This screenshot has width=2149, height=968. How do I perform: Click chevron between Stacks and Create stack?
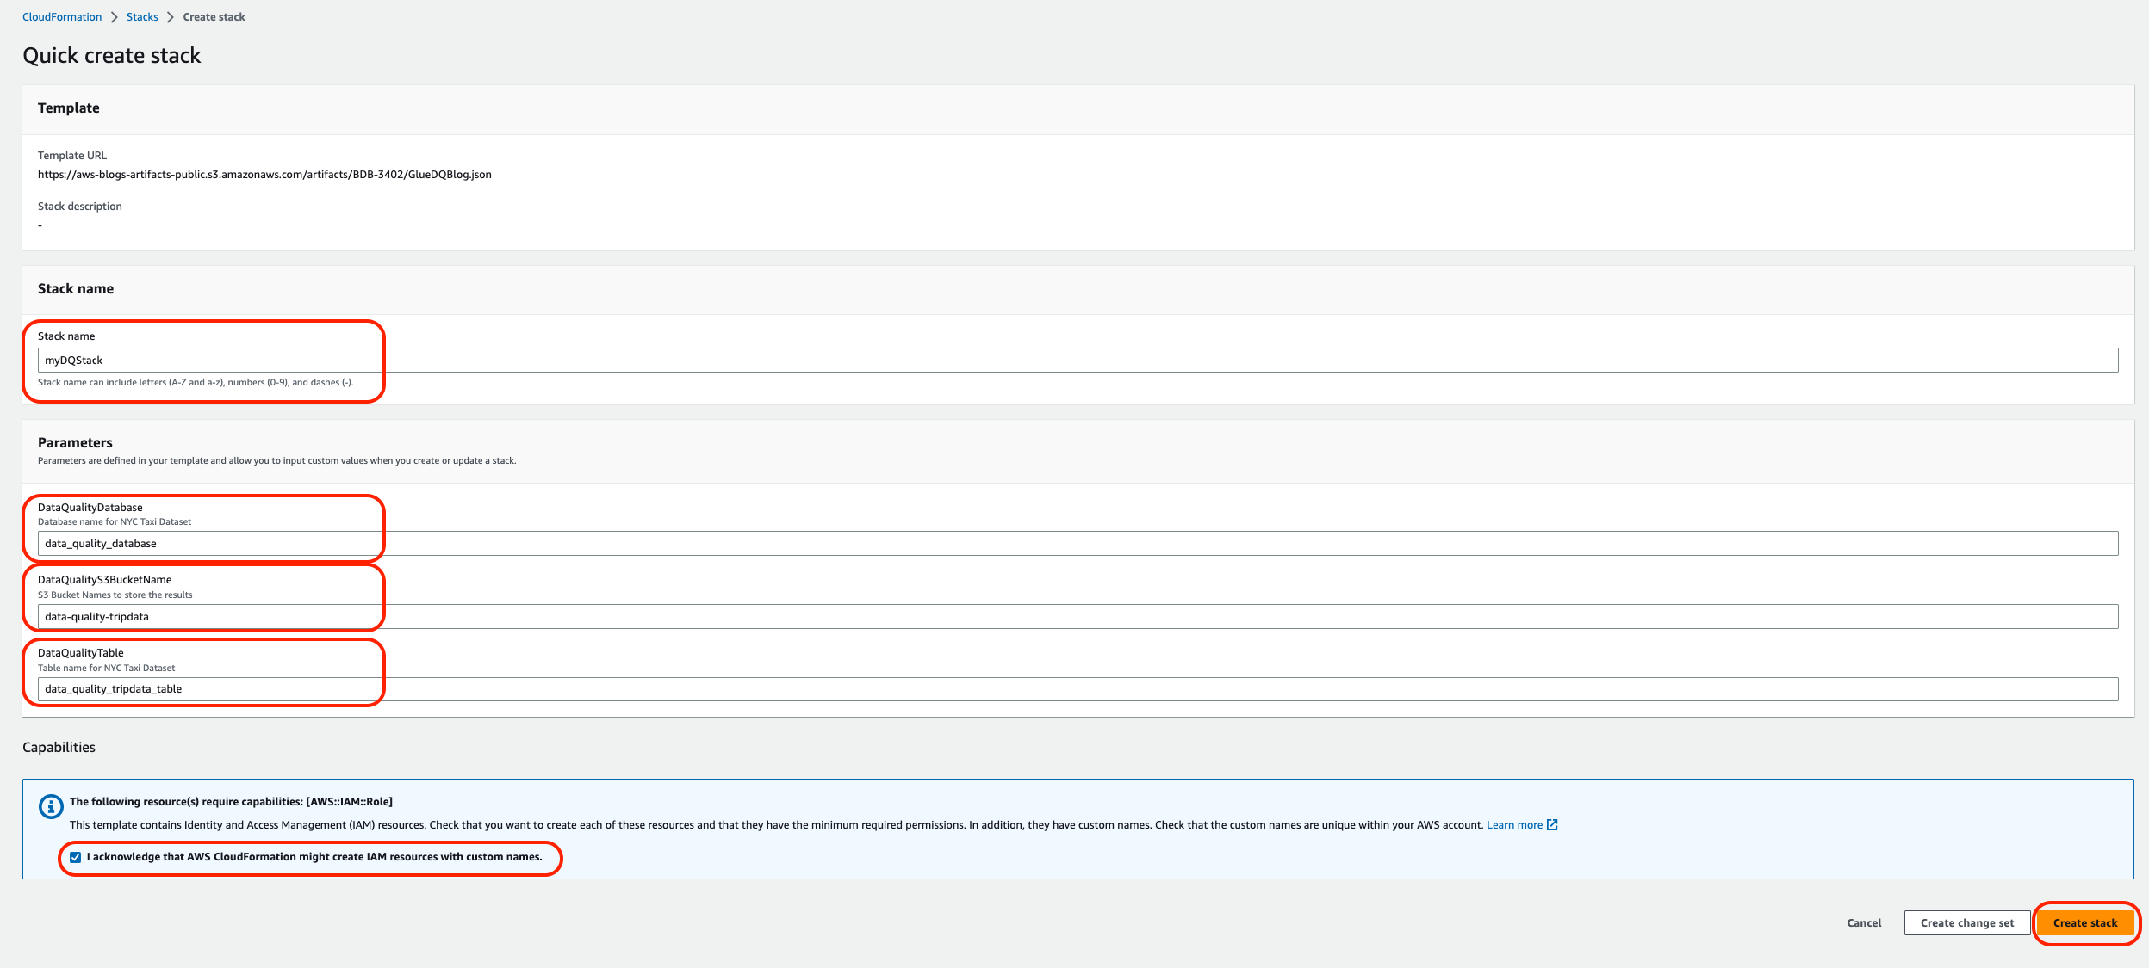click(x=171, y=17)
